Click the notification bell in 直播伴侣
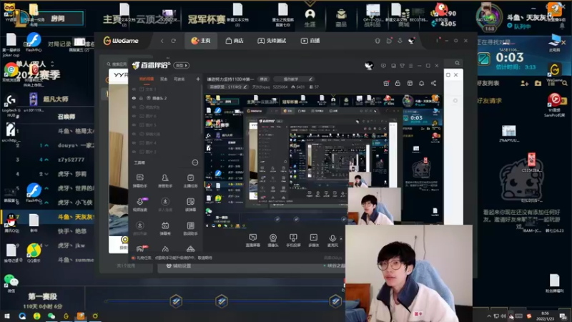572x322 pixels. click(x=421, y=83)
